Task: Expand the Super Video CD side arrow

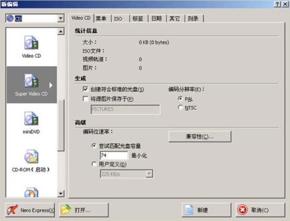Action: pyautogui.click(x=51, y=85)
